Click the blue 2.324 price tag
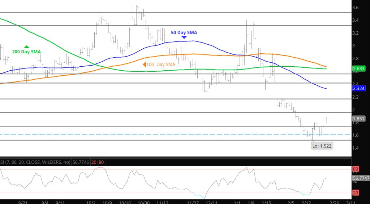 (359, 88)
